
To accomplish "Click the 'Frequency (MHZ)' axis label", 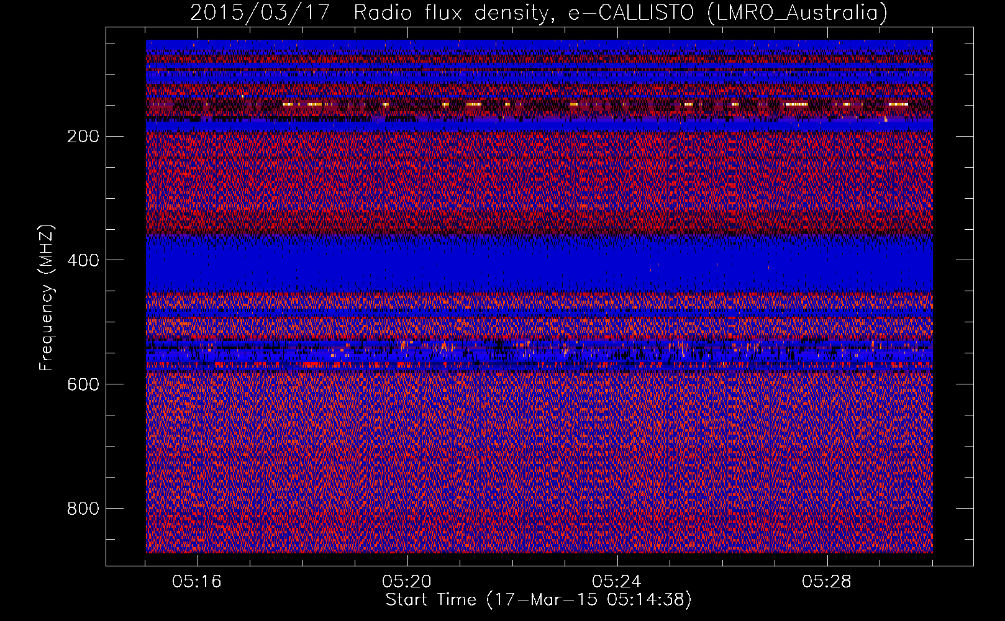I will pos(47,297).
